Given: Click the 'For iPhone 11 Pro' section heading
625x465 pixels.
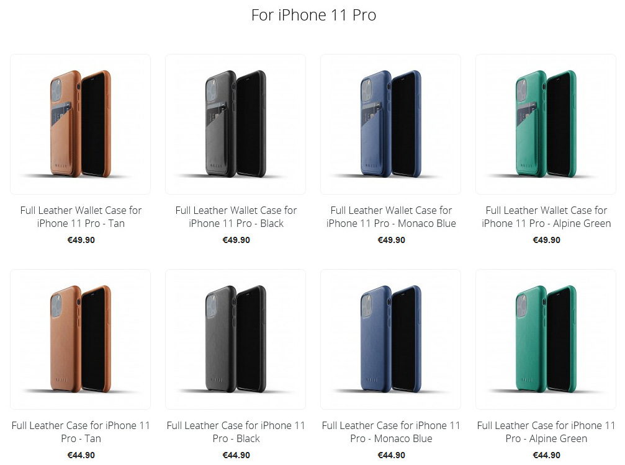Looking at the screenshot, I should [313, 15].
